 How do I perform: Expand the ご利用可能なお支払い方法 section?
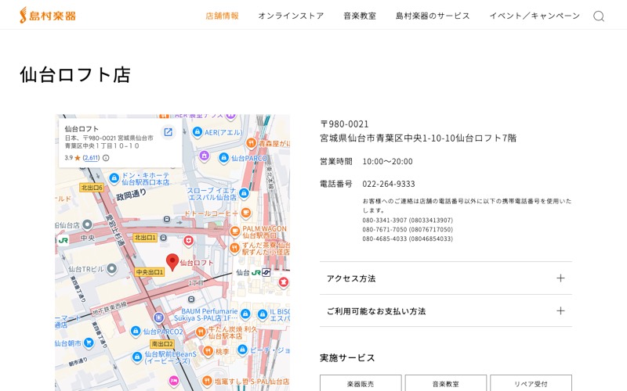click(446, 310)
